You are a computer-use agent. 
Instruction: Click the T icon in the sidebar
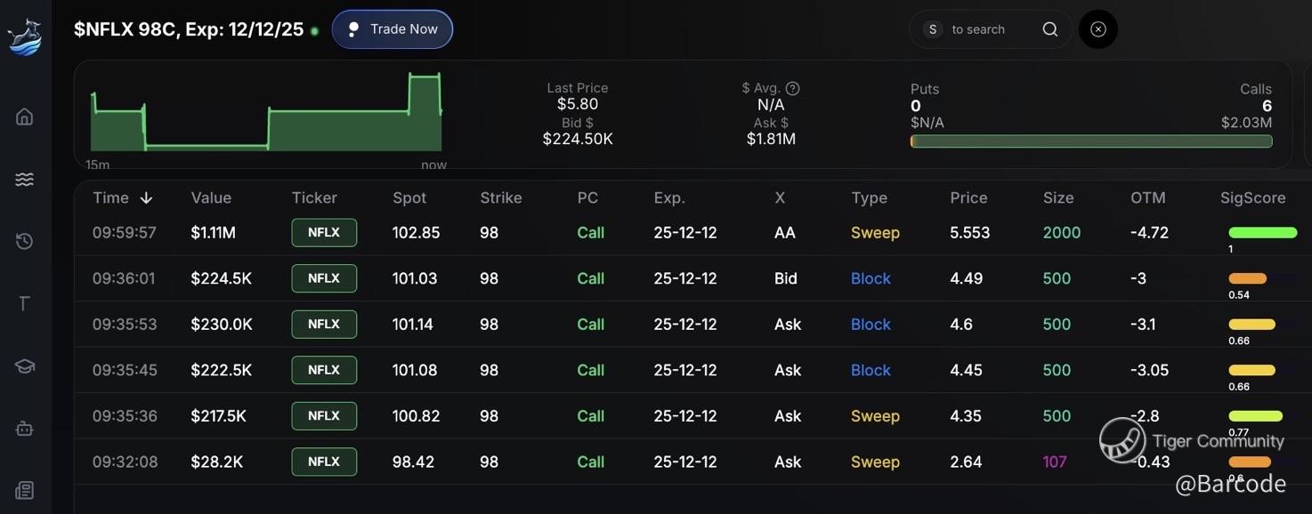25,304
